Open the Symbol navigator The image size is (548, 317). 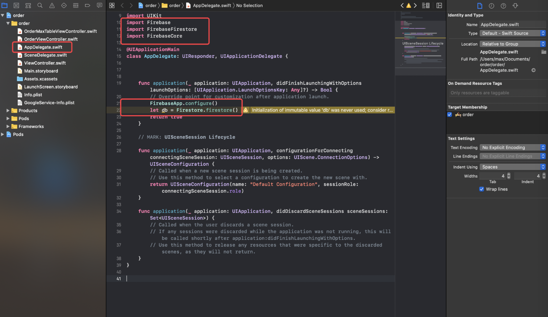[28, 5]
